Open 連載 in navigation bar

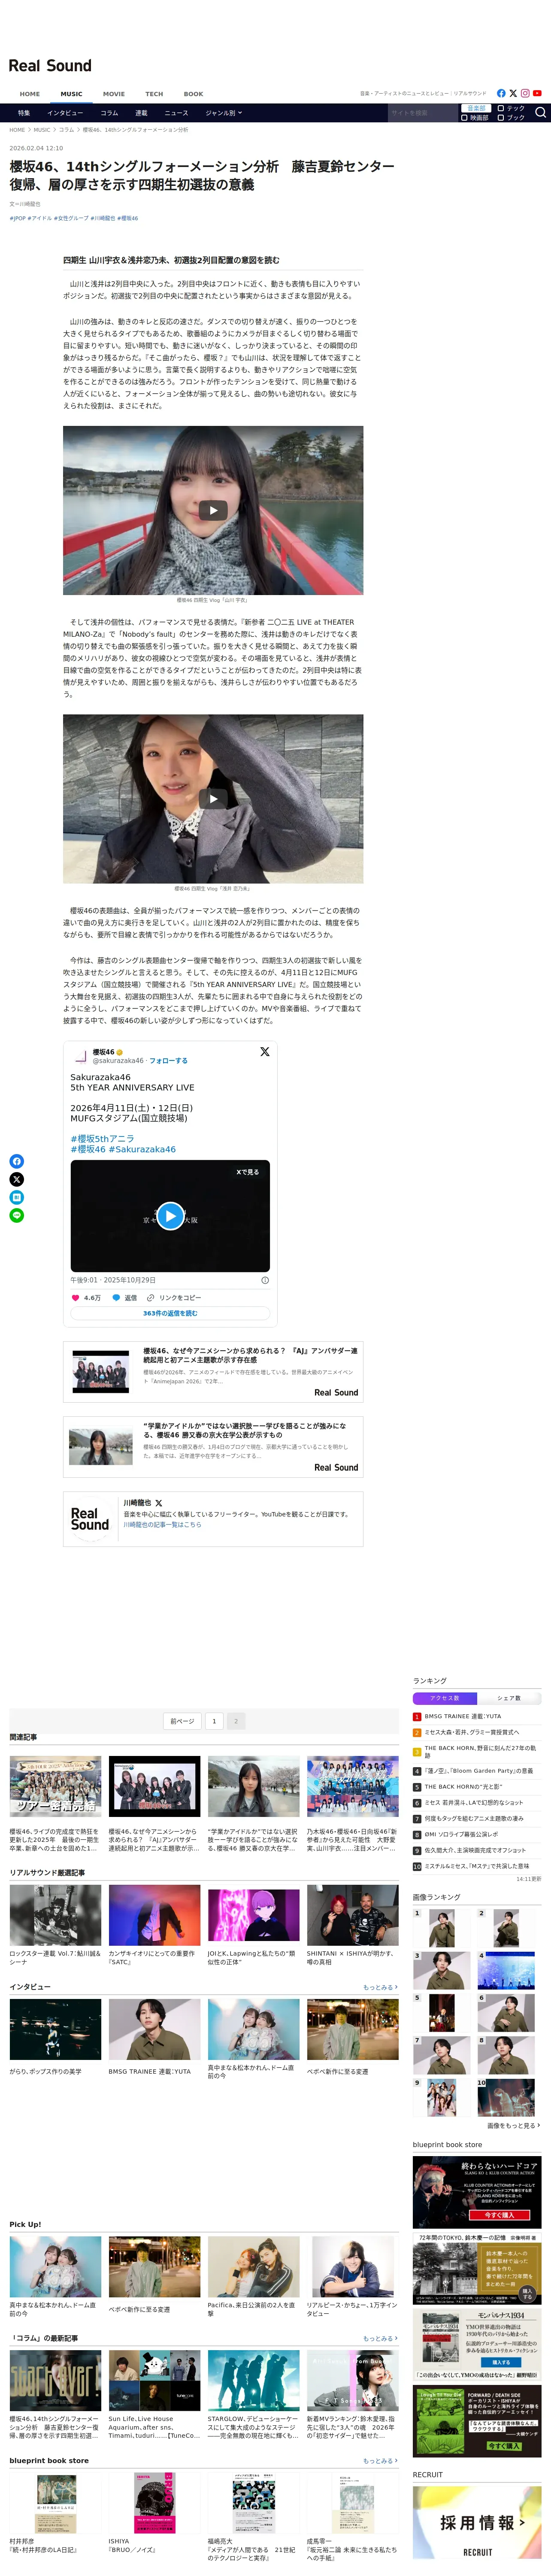pos(141,113)
